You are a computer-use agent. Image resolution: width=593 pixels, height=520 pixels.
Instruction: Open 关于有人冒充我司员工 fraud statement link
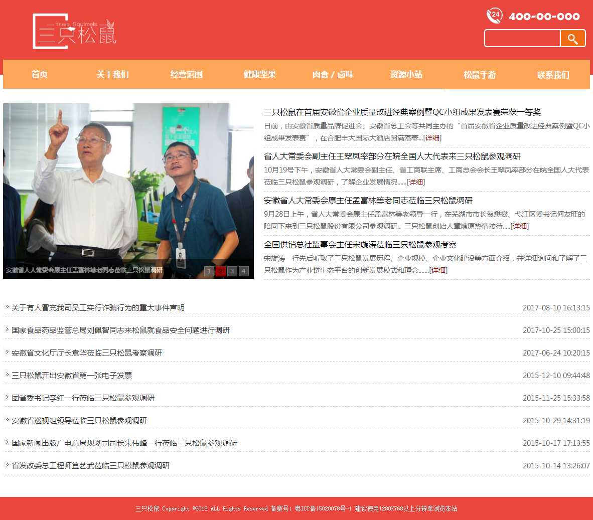click(98, 307)
